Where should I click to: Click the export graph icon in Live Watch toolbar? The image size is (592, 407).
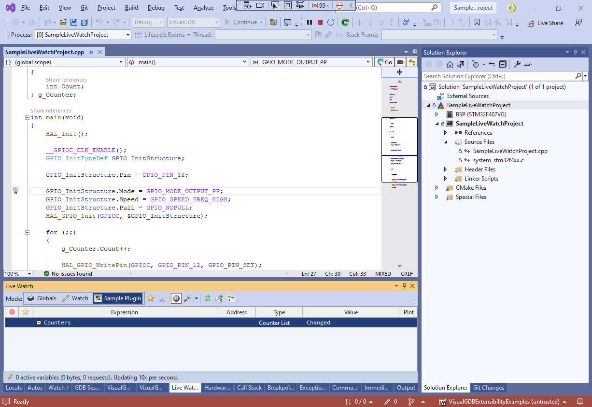[219, 298]
